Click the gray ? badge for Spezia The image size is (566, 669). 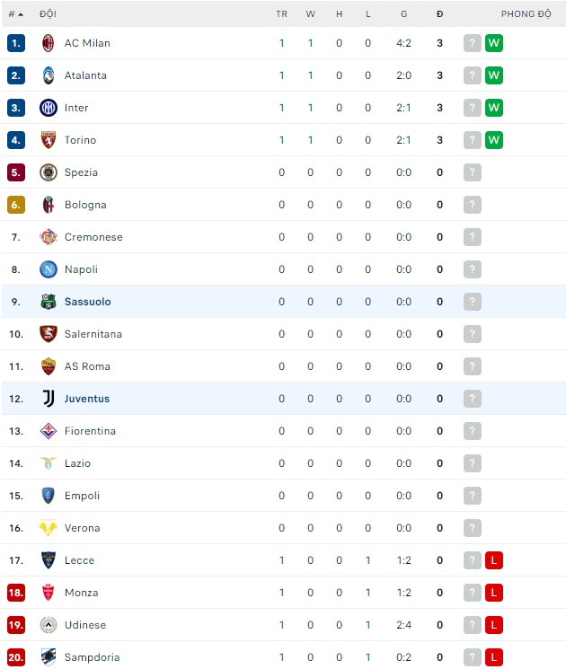click(473, 172)
